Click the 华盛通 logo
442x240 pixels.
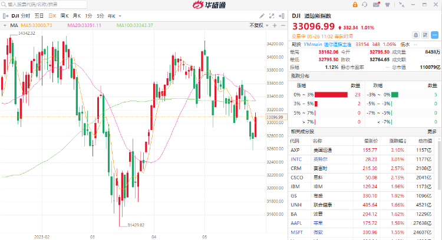pyautogui.click(x=209, y=5)
